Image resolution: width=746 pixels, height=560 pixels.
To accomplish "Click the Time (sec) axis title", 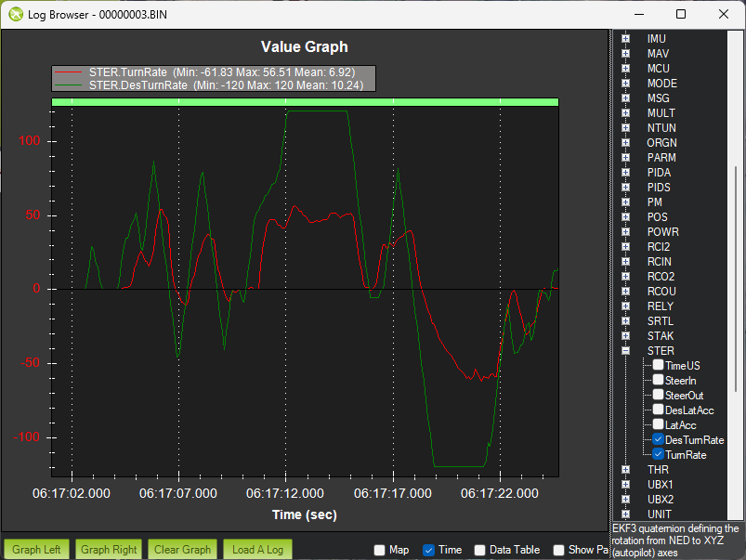I will 305,514.
